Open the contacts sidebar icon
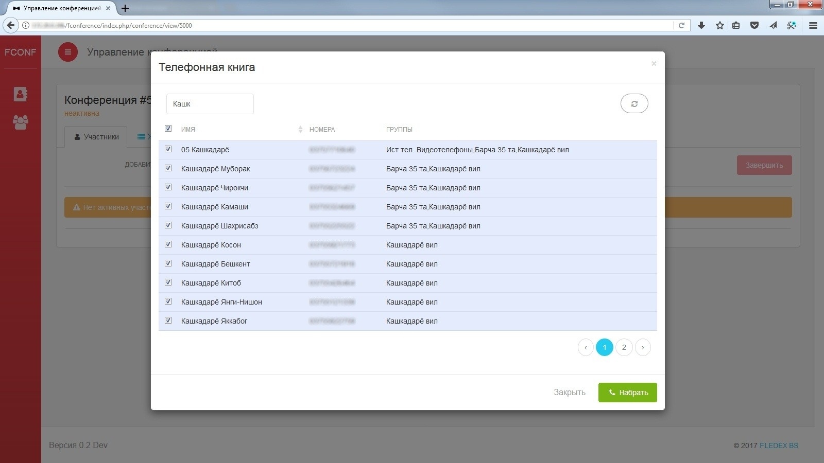 point(20,94)
